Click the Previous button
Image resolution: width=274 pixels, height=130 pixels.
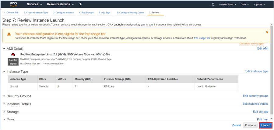pos(250,125)
